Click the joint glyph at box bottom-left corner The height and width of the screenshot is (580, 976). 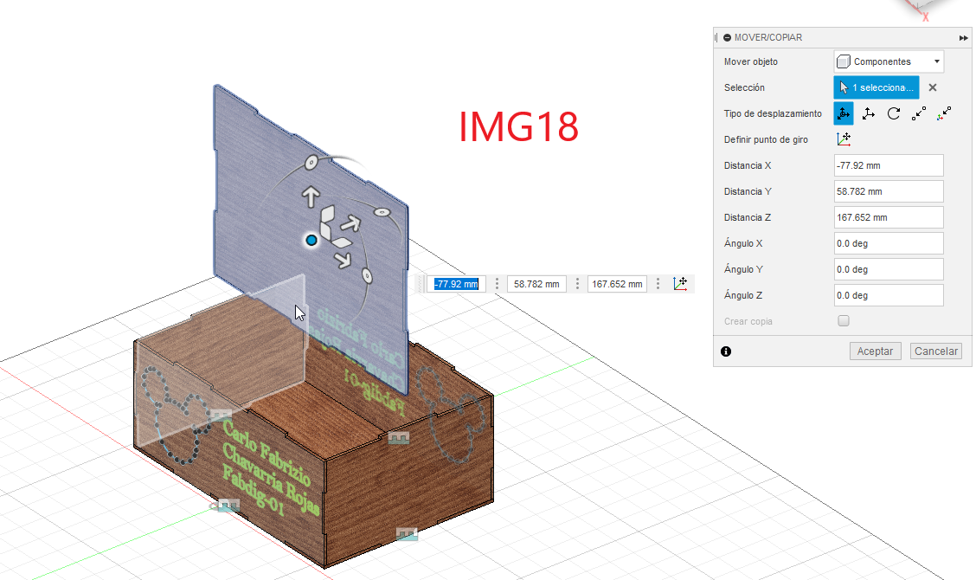[x=228, y=506]
